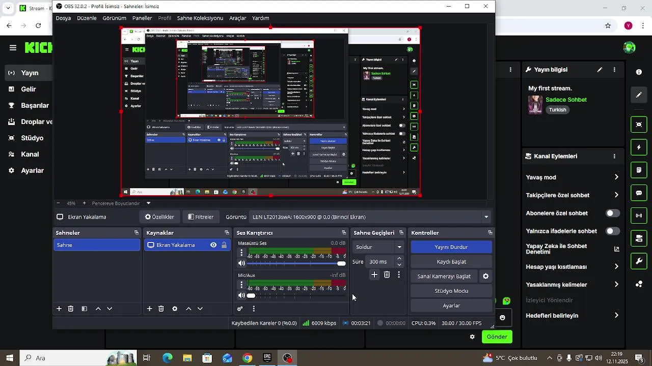
Task: Open virtual camera settings gear icon
Action: tap(486, 276)
